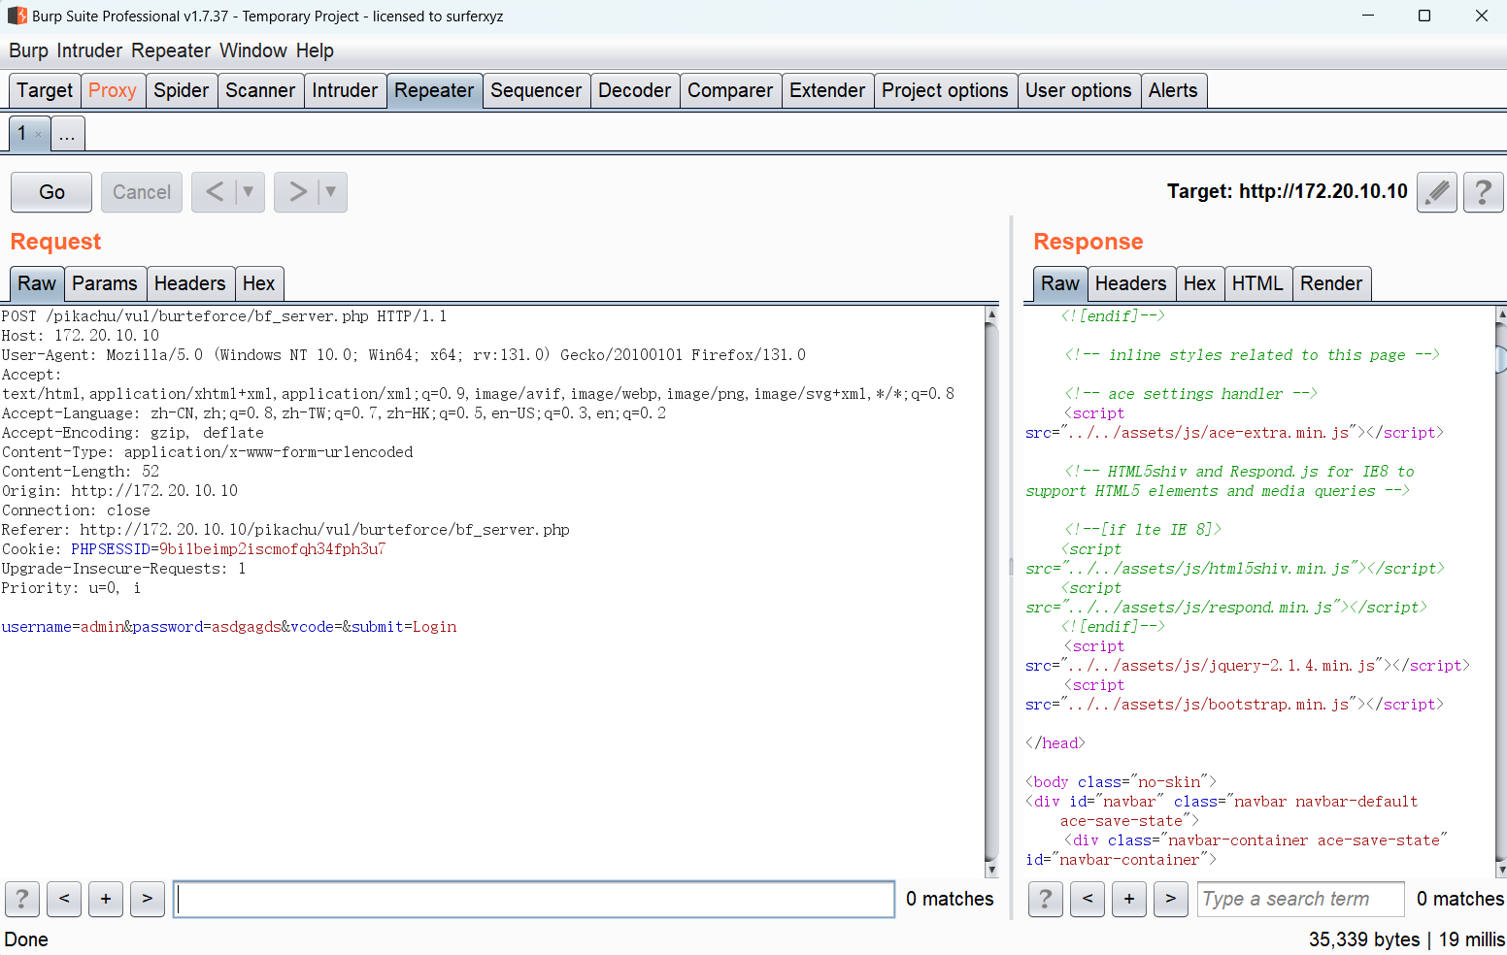The height and width of the screenshot is (955, 1507).
Task: Open the User options tab
Action: [x=1079, y=90]
